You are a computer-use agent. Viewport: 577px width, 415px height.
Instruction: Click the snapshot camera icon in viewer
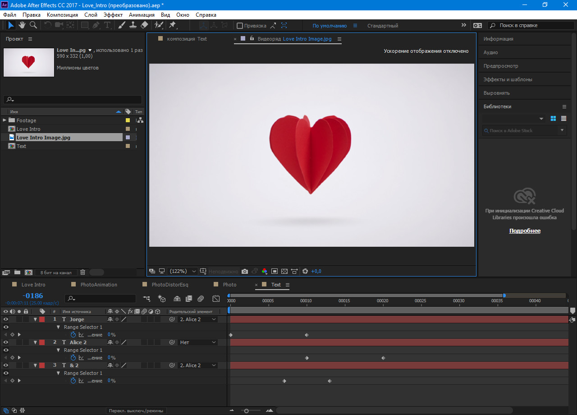pyautogui.click(x=244, y=271)
